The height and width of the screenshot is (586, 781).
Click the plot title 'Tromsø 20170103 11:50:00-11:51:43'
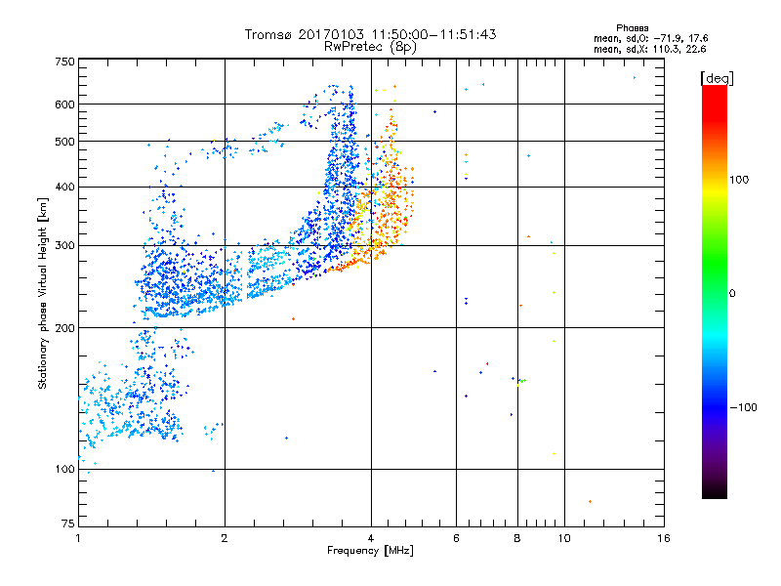pos(370,34)
